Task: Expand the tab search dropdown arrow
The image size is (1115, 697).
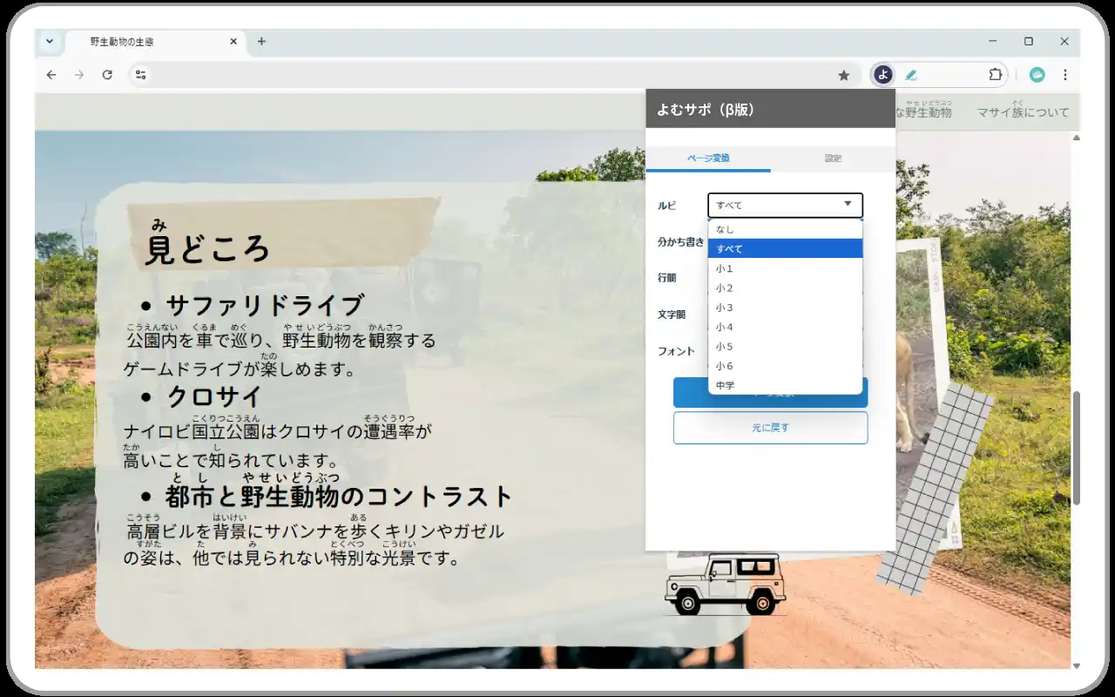Action: tap(49, 41)
